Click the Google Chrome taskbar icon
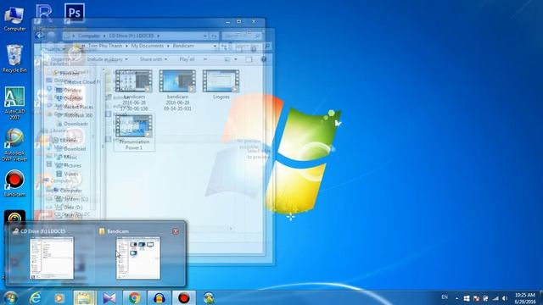The width and height of the screenshot is (543, 305). pos(134,297)
